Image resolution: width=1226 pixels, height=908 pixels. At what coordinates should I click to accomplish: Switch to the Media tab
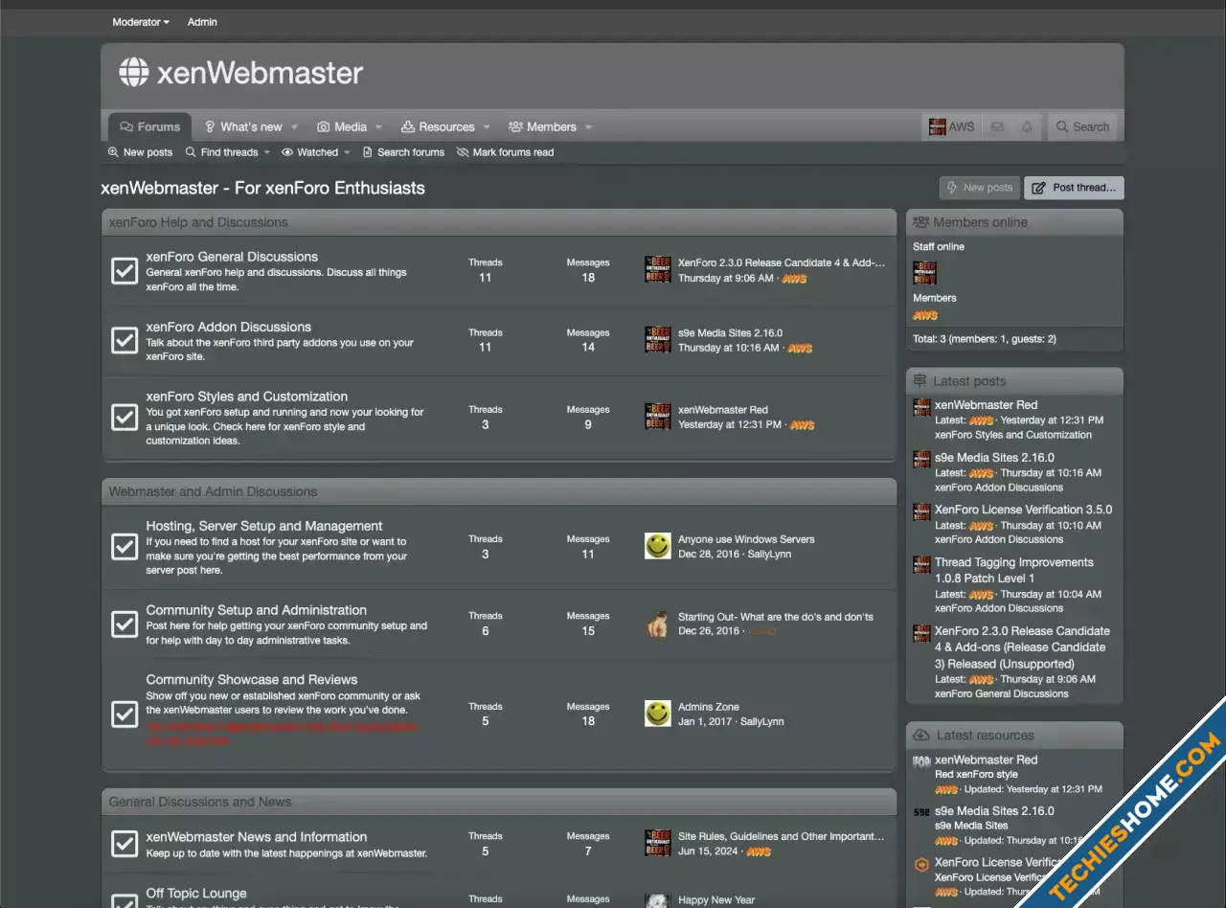point(342,126)
